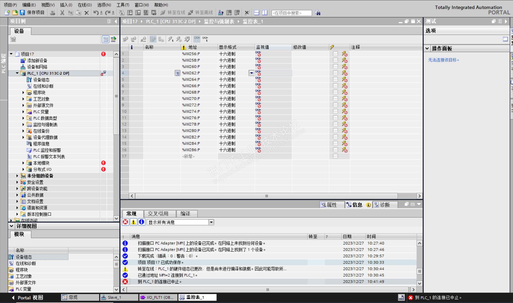The height and width of the screenshot is (303, 513).
Task: Click the project tree vertical scrollbar
Action: (116, 96)
